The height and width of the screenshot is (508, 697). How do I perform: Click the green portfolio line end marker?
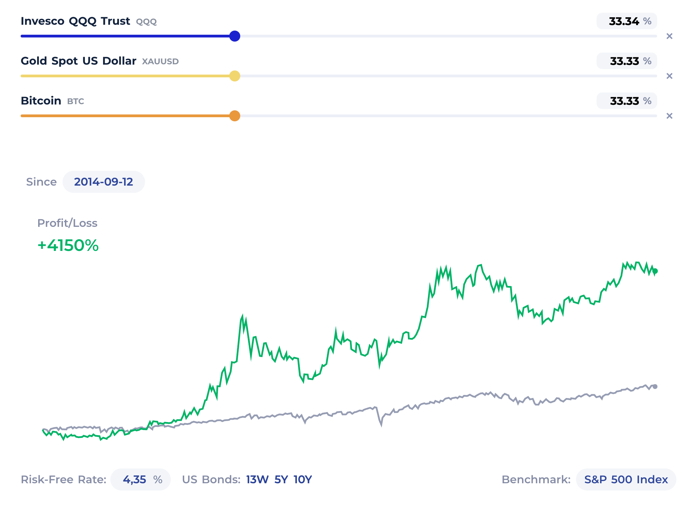pos(655,271)
